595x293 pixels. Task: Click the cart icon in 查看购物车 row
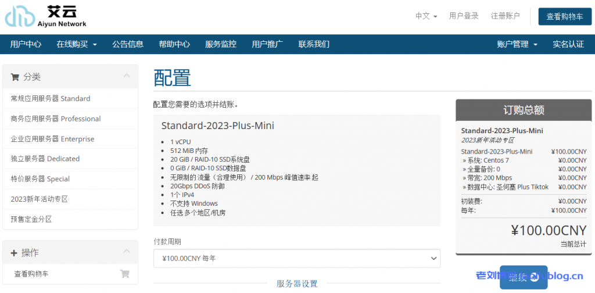(x=124, y=274)
